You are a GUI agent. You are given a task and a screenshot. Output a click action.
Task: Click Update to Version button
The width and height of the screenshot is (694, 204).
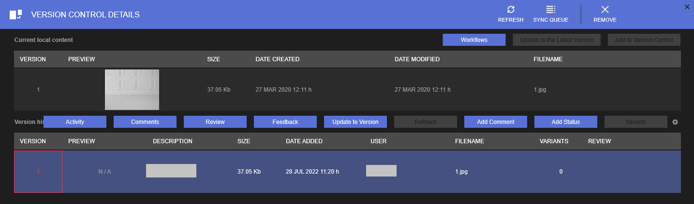point(355,122)
